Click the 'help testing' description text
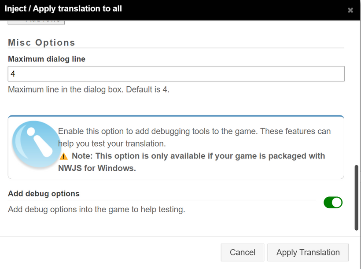Viewport: 361px width, 269px height. pyautogui.click(x=96, y=210)
